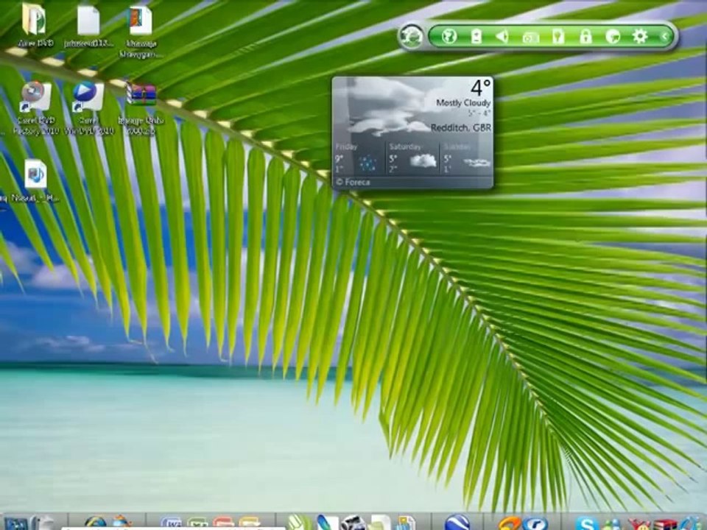The height and width of the screenshot is (530, 707).
Task: Click the globe icon in the green toolbar
Action: (x=449, y=36)
